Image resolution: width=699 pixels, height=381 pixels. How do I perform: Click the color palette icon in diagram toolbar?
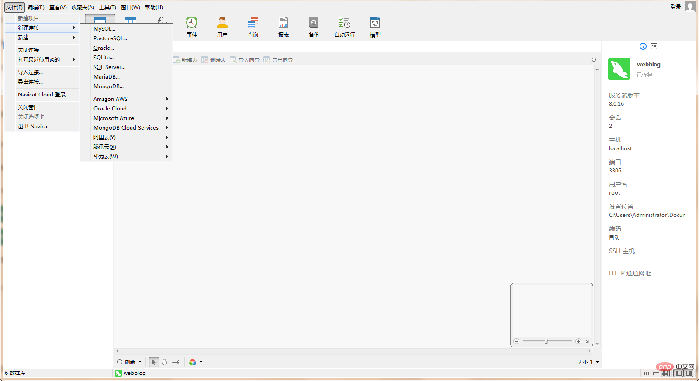point(193,362)
